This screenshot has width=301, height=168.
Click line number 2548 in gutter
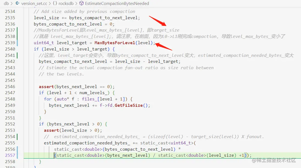coord(10,99)
